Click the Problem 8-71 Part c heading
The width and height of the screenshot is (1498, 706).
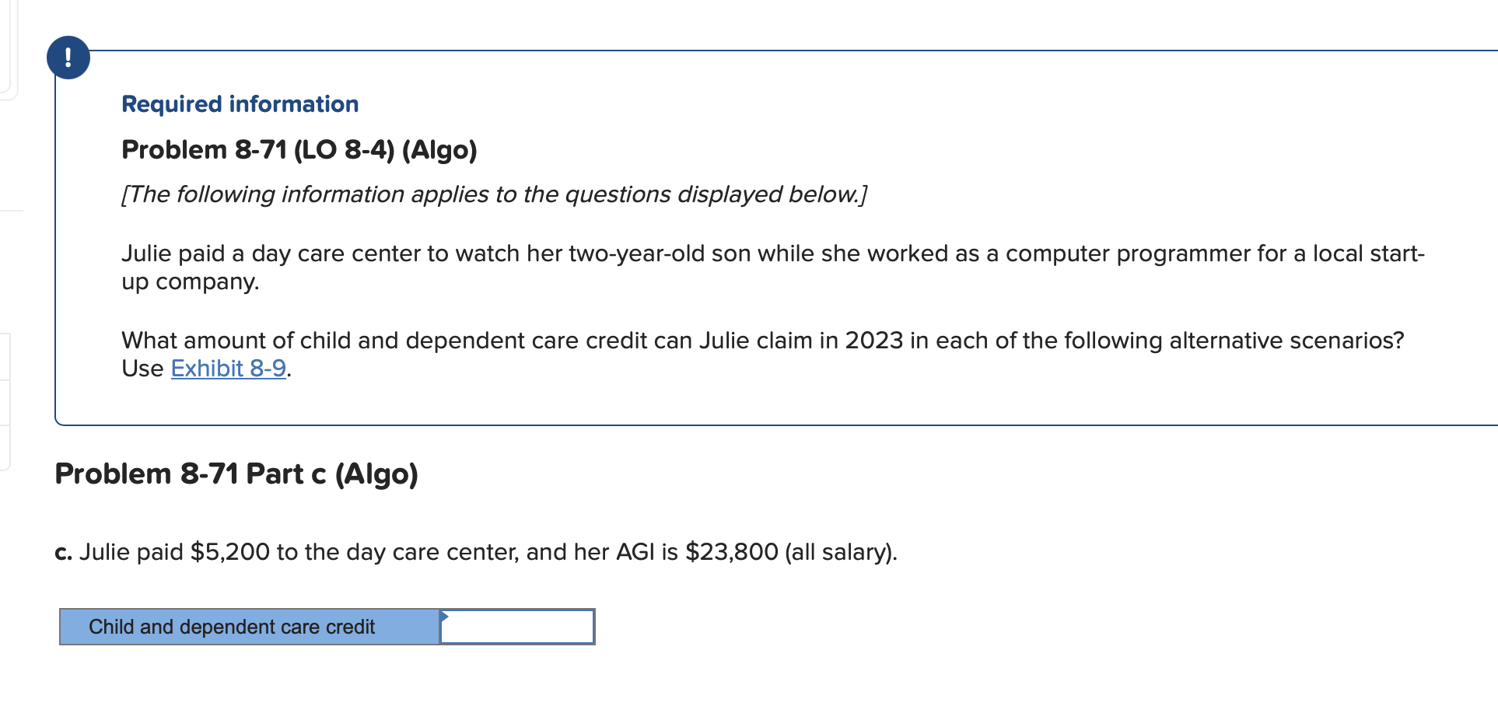tap(237, 474)
